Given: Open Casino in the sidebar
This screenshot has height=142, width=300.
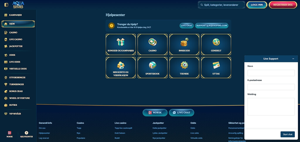Looking at the screenshot, I should [18, 32].
